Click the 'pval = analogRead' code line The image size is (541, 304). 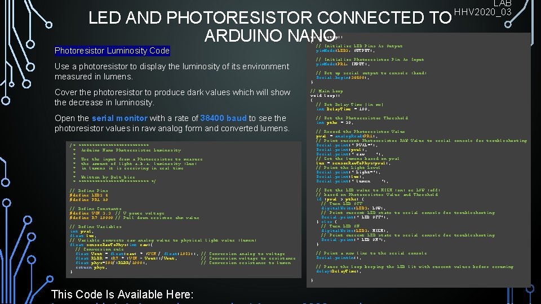pos(347,136)
